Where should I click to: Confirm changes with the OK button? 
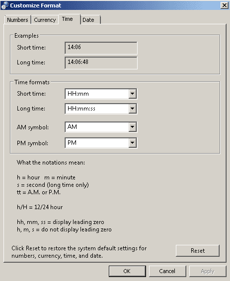coord(127,271)
